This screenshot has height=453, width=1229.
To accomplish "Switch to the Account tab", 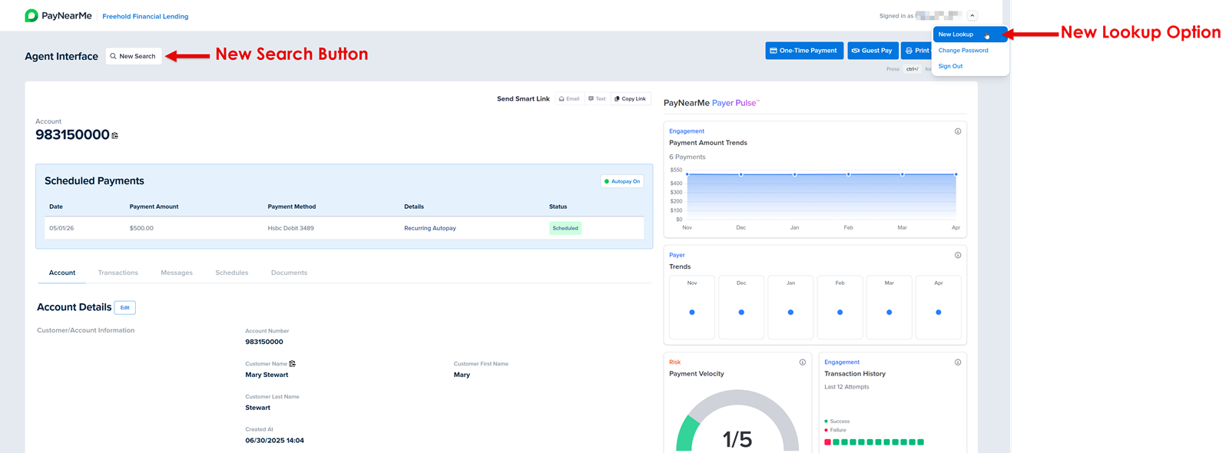I will pos(62,273).
